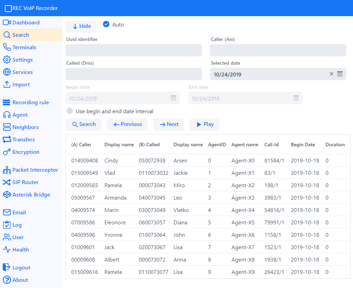Click the Dashboard camera icon in sidebar
353x288 pixels.
point(7,23)
